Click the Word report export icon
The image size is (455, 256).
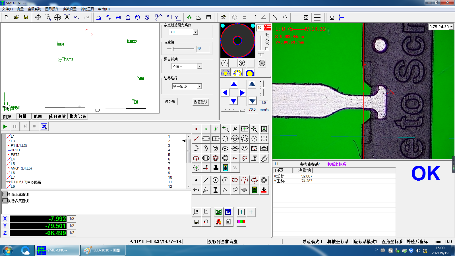coord(228,212)
